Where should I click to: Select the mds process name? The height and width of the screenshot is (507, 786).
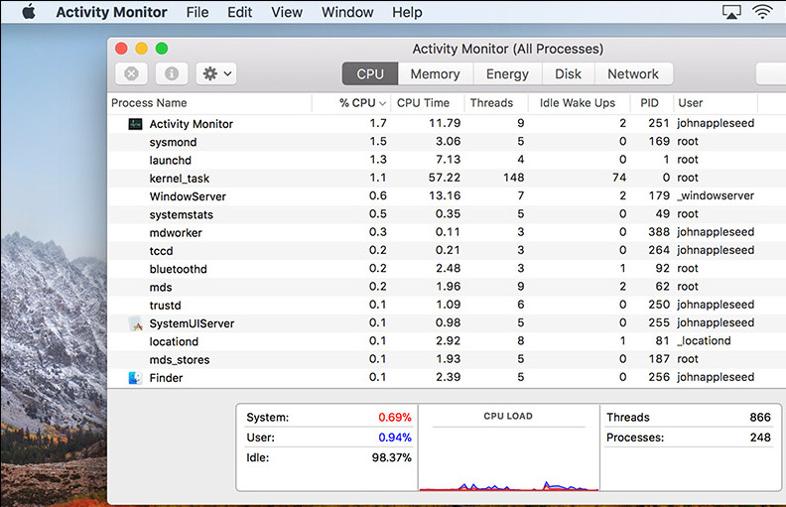(161, 287)
